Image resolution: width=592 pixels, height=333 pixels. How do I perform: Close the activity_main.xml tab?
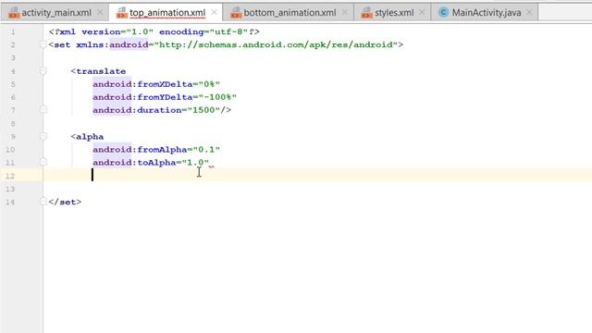tap(100, 12)
